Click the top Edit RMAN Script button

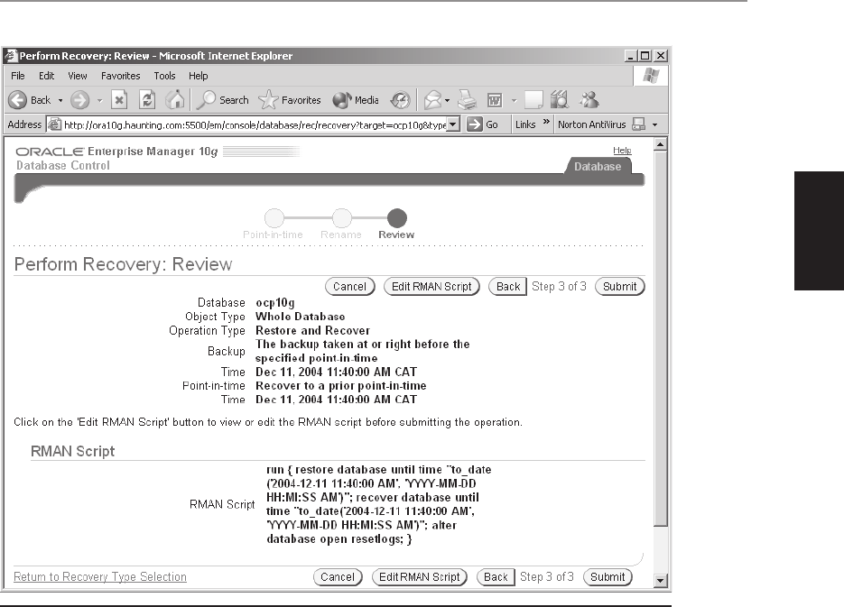coord(431,287)
